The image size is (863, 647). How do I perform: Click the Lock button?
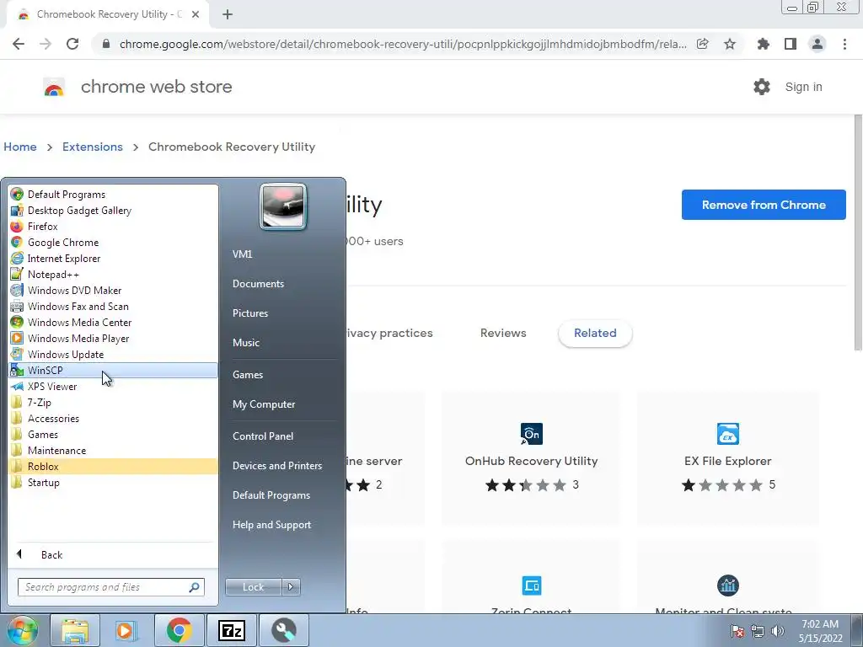253,587
